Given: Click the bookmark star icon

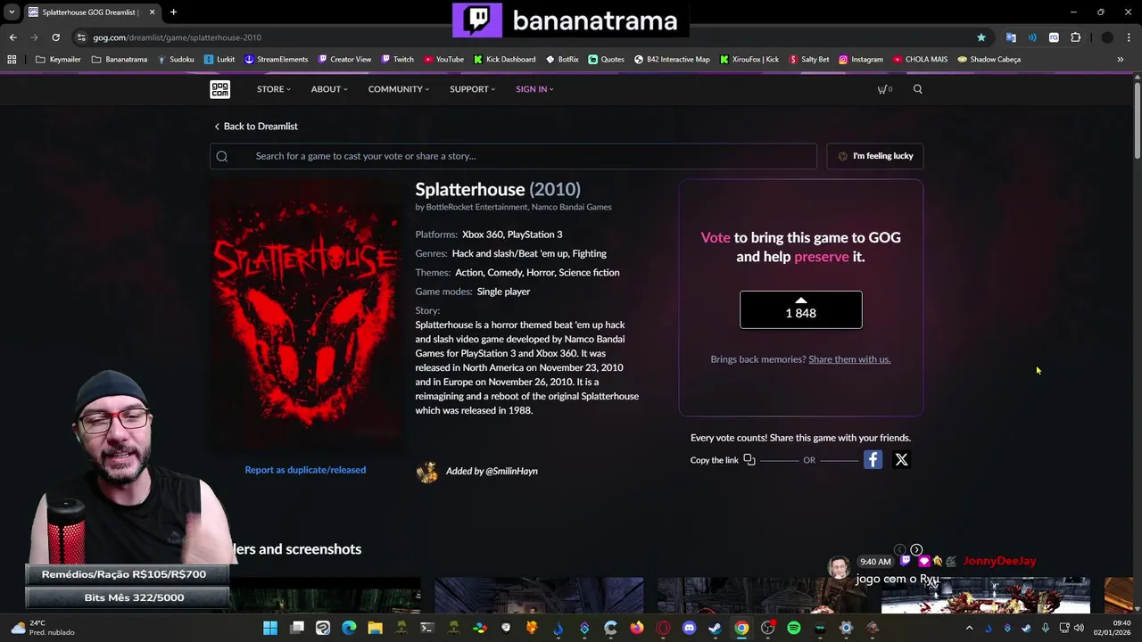Looking at the screenshot, I should point(981,37).
